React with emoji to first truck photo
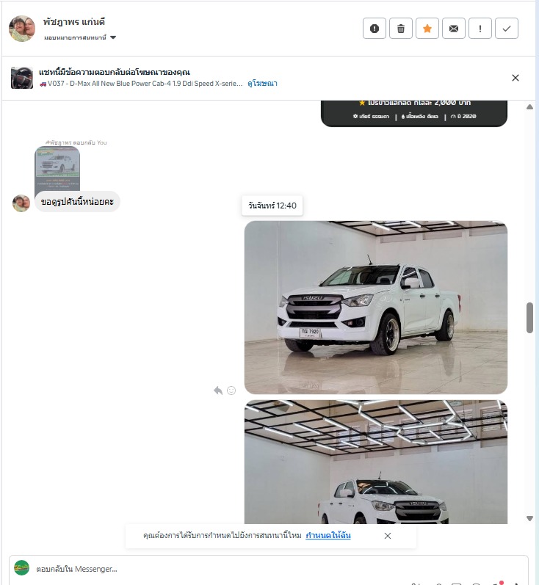Viewport: 539px width, 585px height. pyautogui.click(x=231, y=390)
